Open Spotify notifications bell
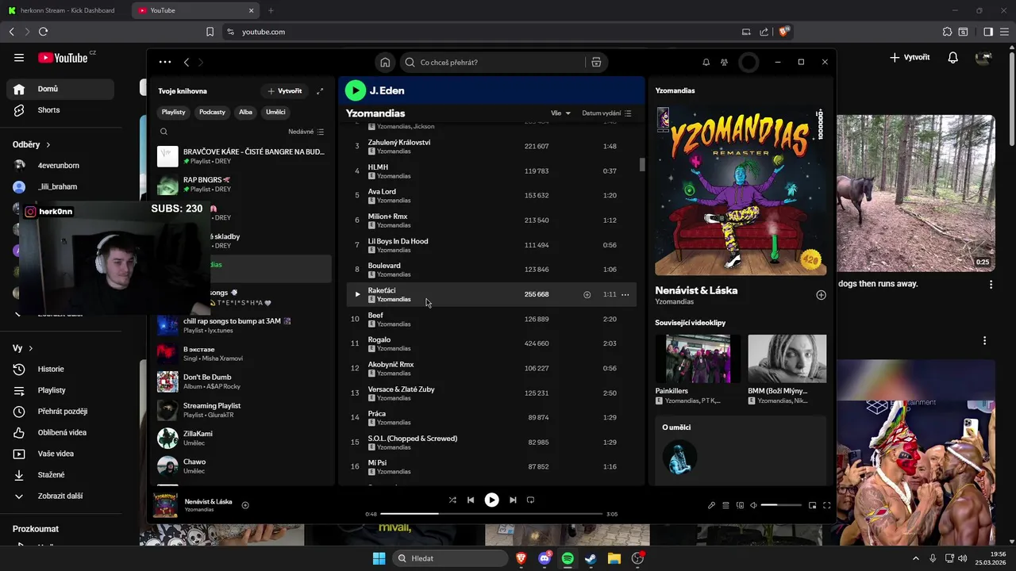1016x571 pixels. coord(706,62)
